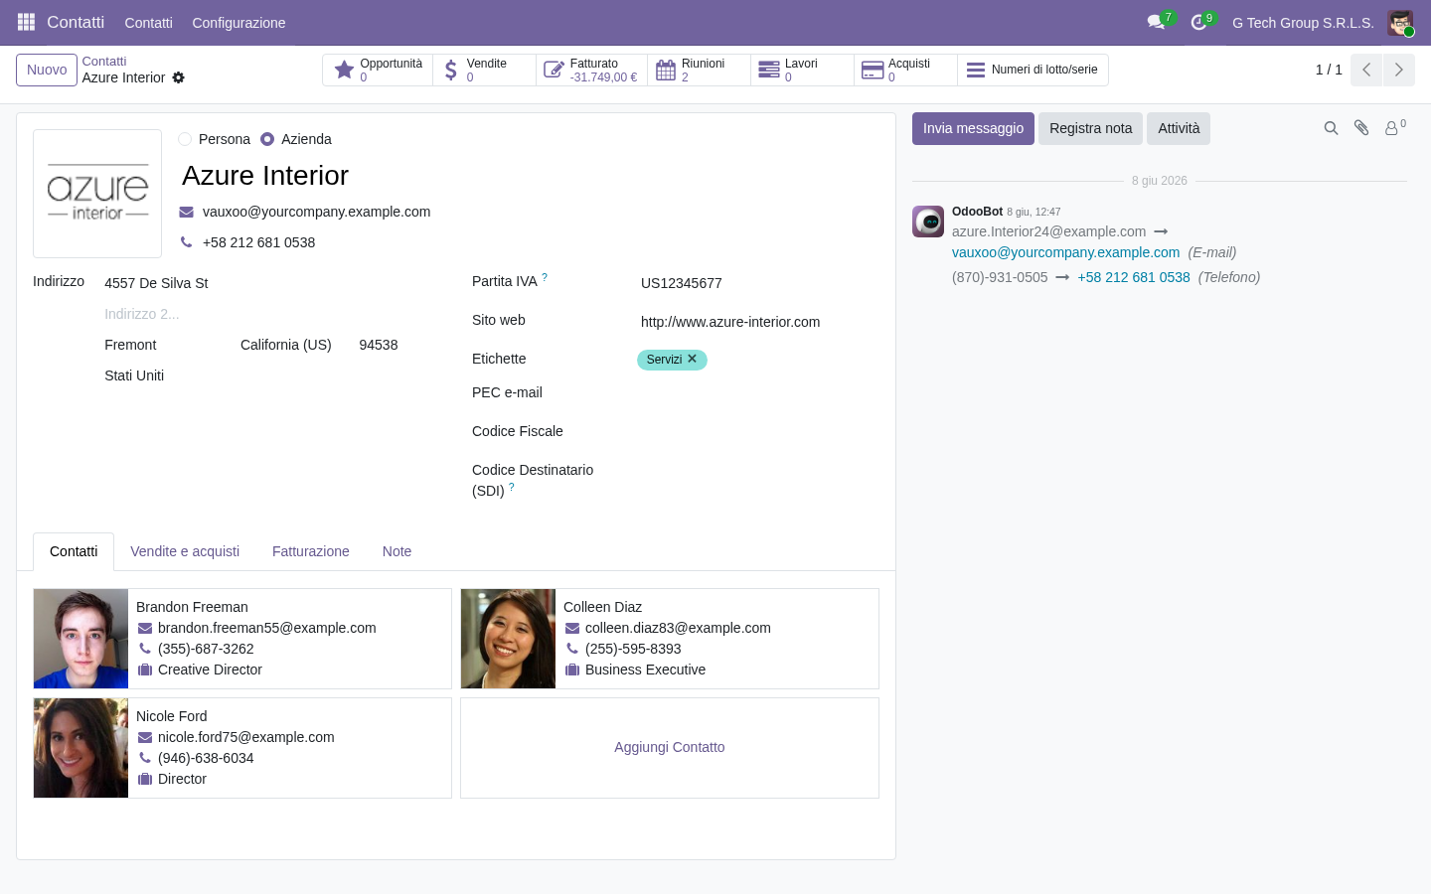
Task: Click the Codice Destinatario help question mark
Action: 512,487
